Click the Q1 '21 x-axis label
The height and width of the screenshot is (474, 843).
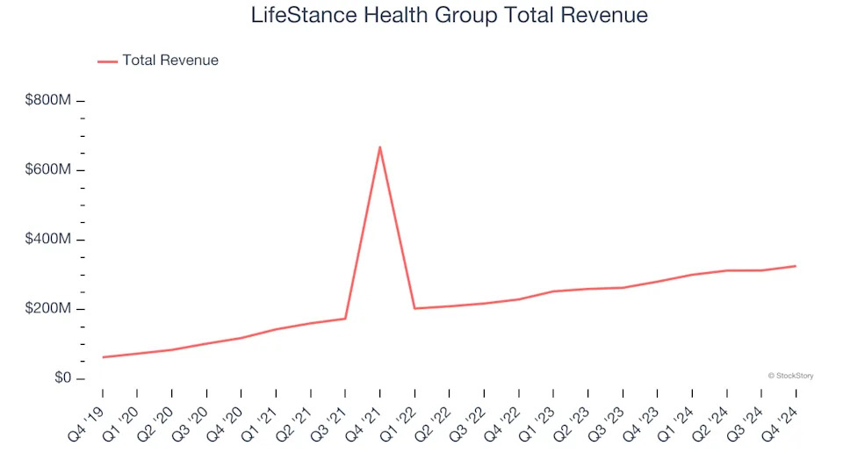(259, 424)
